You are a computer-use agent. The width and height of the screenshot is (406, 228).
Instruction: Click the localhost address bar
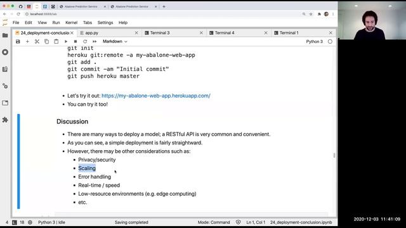[x=163, y=14]
